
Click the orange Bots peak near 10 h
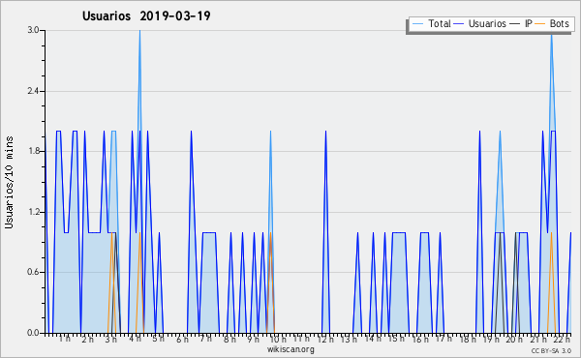click(x=270, y=233)
